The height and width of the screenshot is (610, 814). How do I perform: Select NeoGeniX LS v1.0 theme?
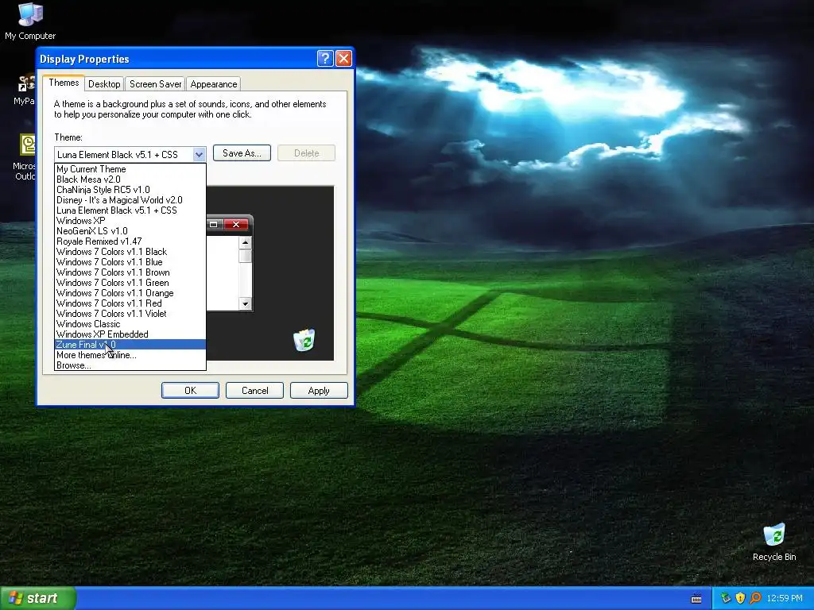pos(130,231)
